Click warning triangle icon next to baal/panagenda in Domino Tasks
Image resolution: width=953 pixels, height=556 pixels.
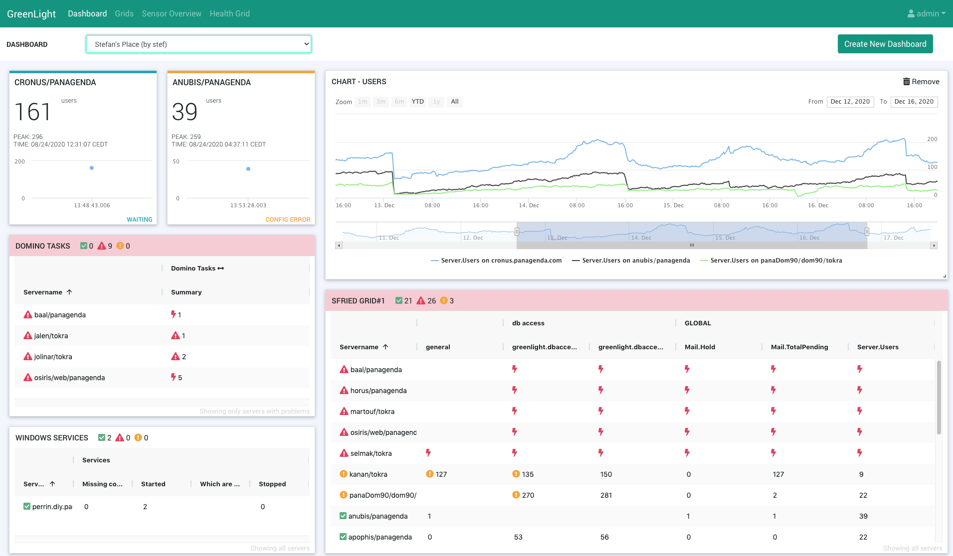pos(28,315)
